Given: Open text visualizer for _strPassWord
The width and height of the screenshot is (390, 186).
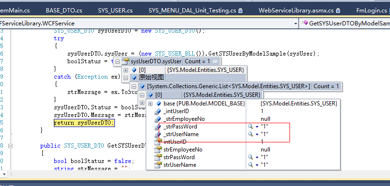Looking at the screenshot, I should [251, 127].
